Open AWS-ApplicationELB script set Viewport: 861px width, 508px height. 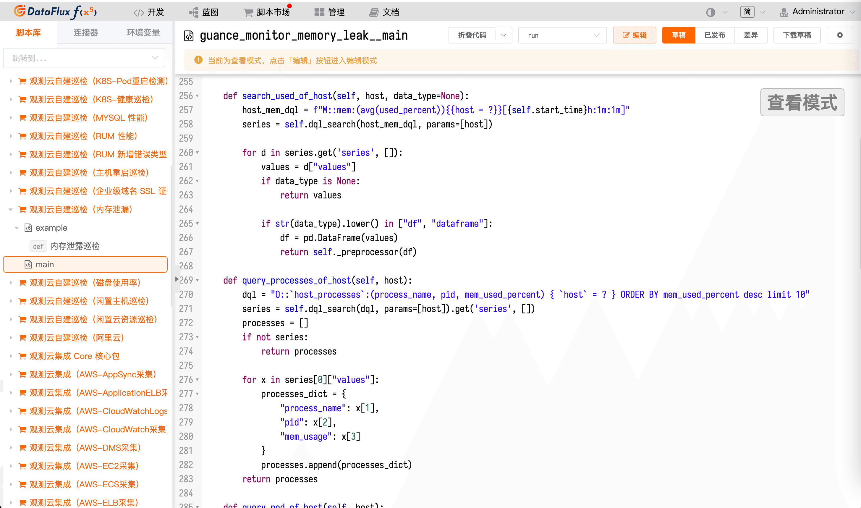[x=98, y=393]
